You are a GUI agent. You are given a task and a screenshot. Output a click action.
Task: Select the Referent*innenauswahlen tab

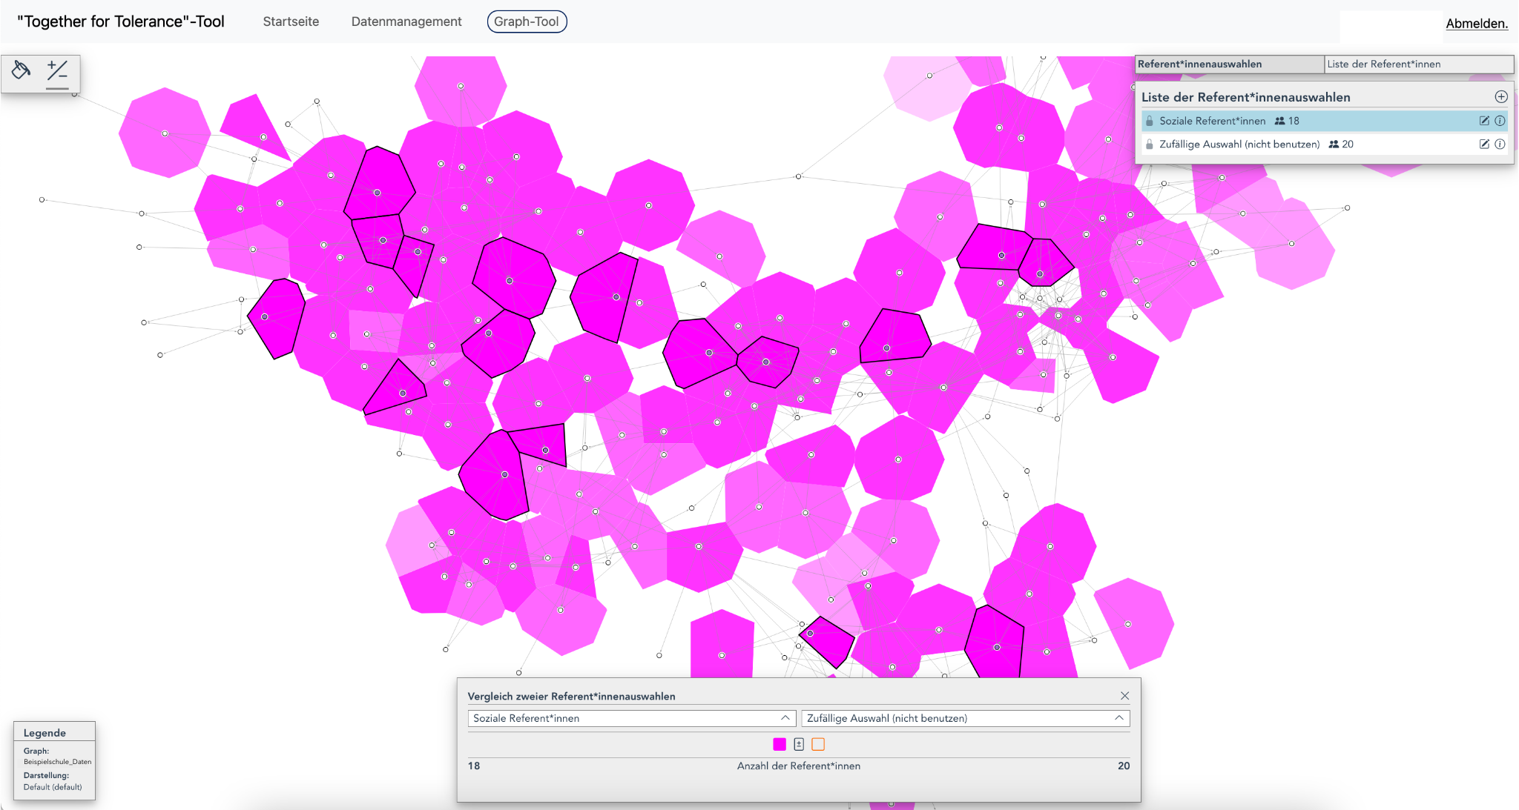point(1229,64)
